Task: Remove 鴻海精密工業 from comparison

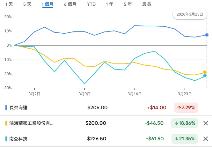Action: tap(206, 123)
